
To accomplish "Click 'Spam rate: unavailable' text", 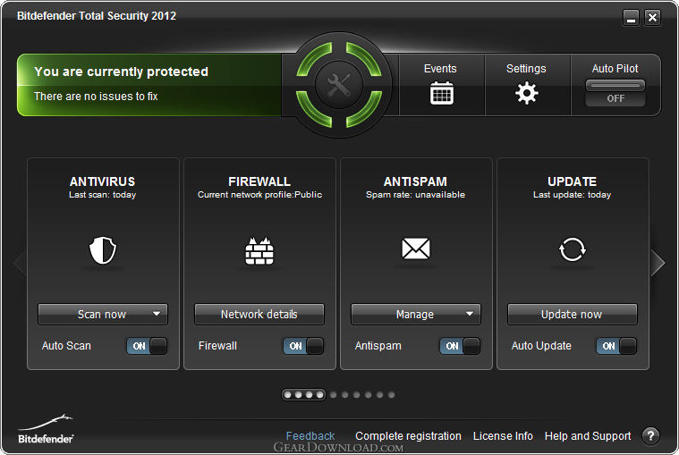I will [416, 195].
